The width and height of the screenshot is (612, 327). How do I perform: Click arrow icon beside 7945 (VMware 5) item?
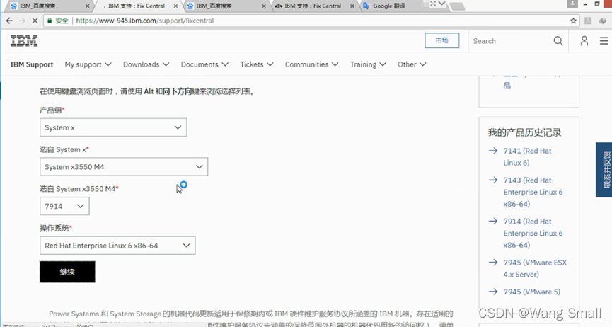[x=493, y=292]
